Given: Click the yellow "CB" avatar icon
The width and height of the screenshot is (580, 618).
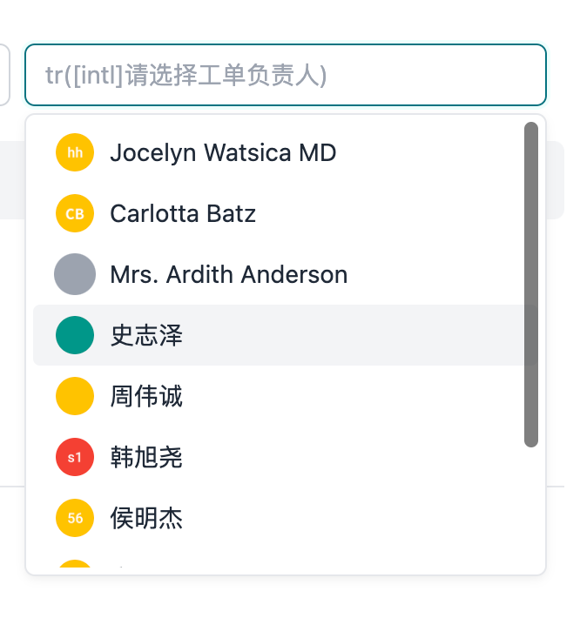Looking at the screenshot, I should [75, 214].
